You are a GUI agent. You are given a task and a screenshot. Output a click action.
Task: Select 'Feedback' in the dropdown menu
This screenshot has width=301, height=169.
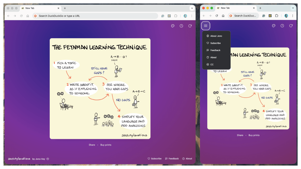pos(216,50)
